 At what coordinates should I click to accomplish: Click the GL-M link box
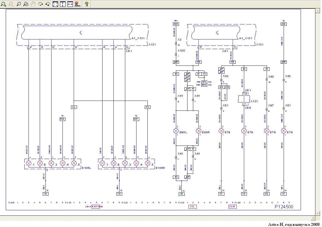point(232,207)
